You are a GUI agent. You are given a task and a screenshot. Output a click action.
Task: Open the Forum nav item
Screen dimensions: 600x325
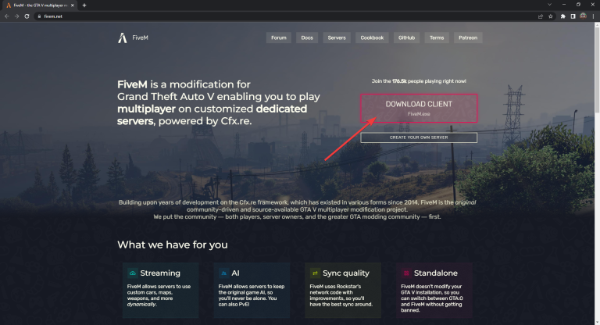(279, 38)
